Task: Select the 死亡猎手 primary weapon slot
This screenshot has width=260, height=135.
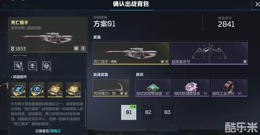Action: point(131,53)
